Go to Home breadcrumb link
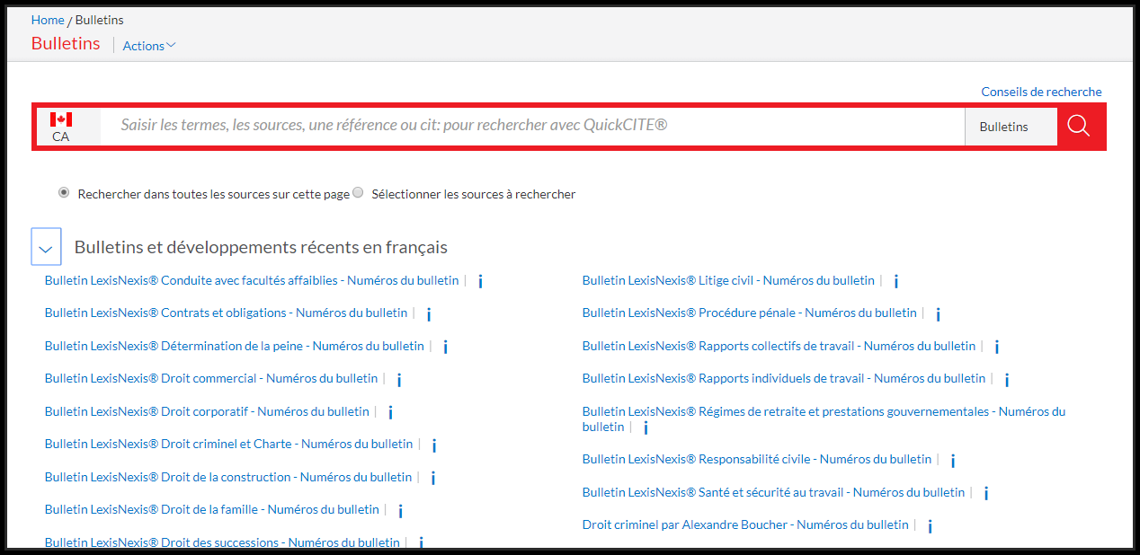Screen dimensions: 1140x555 point(48,20)
